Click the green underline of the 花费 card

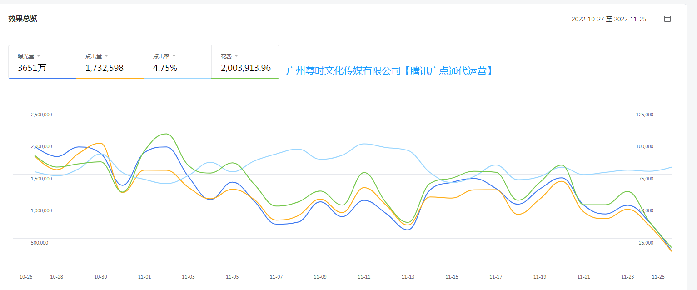(x=245, y=78)
